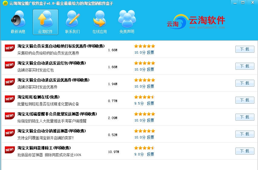Click NEW badge for 淘宝天猫全自动进店发送红包
258x170 pixels.
click(x=10, y=65)
